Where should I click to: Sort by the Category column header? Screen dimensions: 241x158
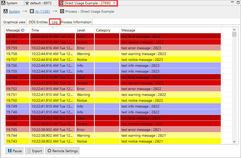pyautogui.click(x=107, y=30)
